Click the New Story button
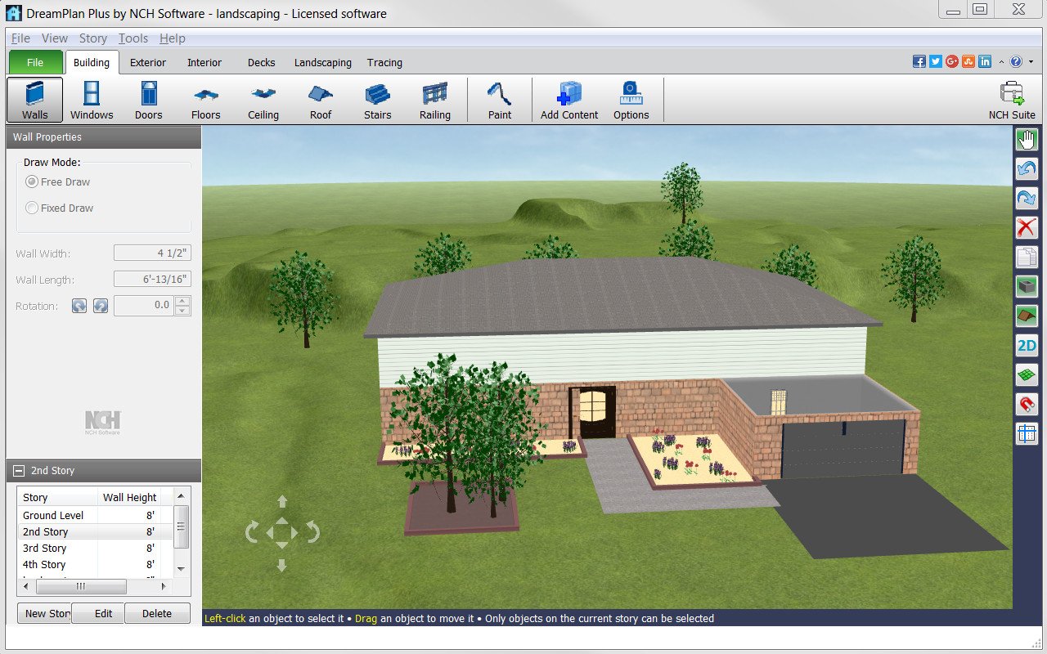 [45, 613]
